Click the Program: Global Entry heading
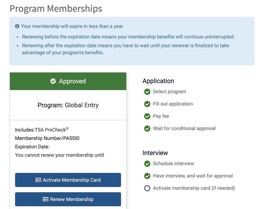The height and width of the screenshot is (209, 264). (x=68, y=105)
